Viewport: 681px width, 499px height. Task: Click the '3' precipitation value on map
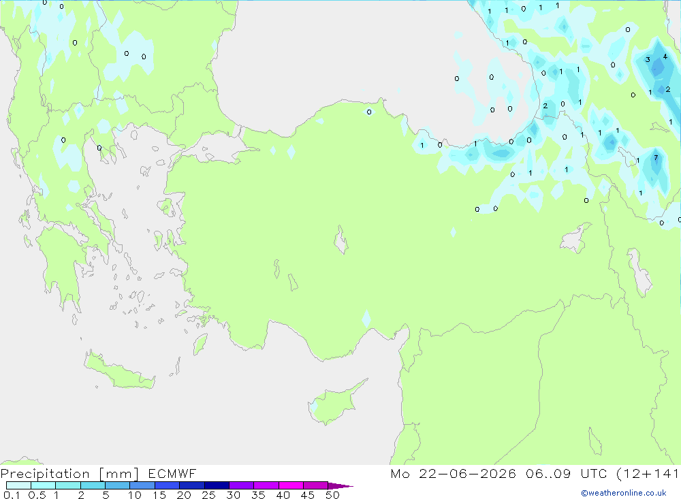coord(648,59)
